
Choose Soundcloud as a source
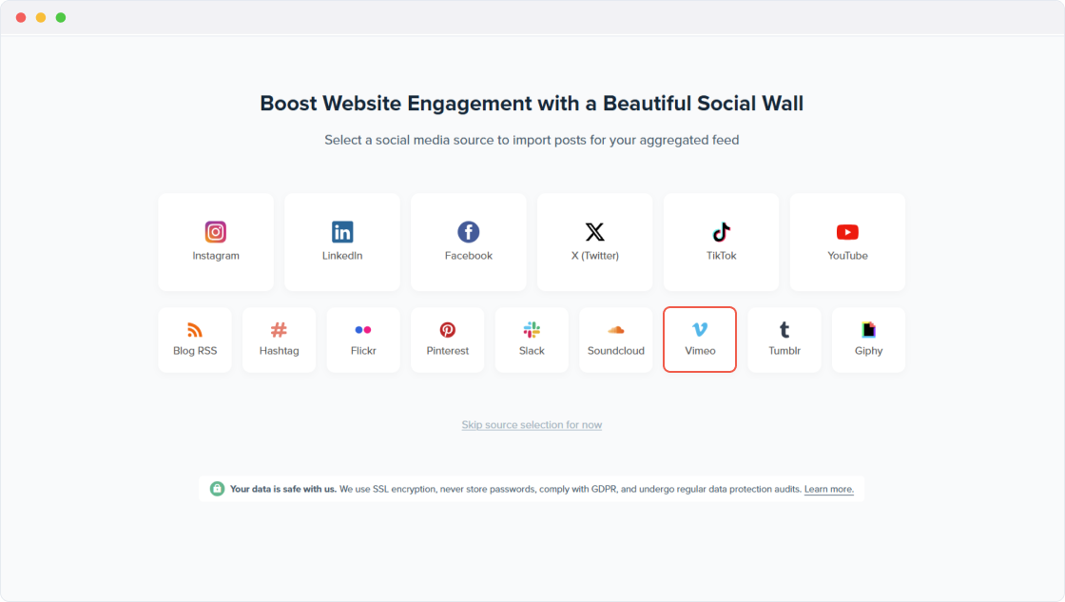coord(615,340)
